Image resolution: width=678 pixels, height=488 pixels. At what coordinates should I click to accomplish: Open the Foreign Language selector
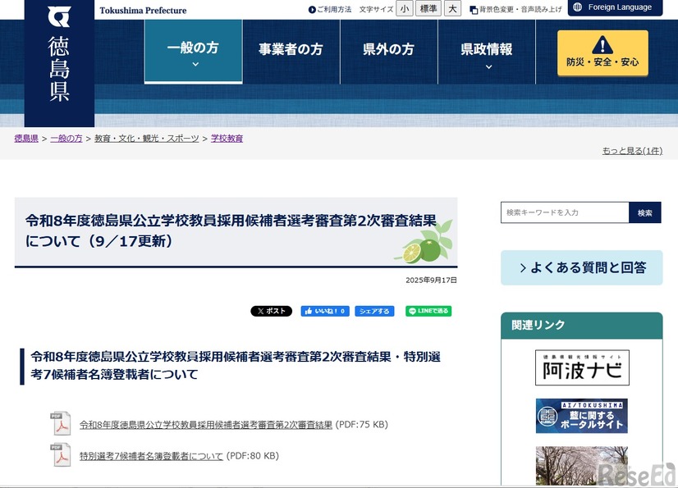coord(615,7)
